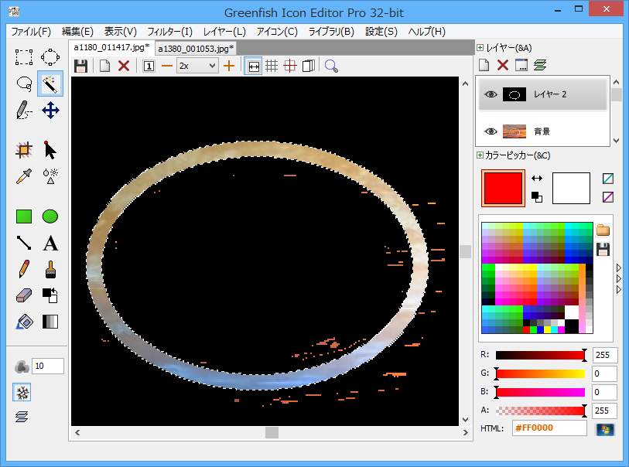Screen dimensions: 629x467
Task: Open the 2x zoom level dropdown
Action: pyautogui.click(x=197, y=66)
